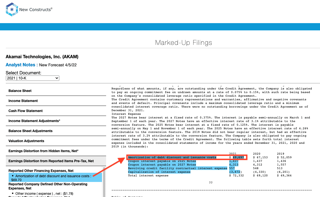Open the Select Document dropdown
Screen dimensions: 320x197
[x=33, y=78]
